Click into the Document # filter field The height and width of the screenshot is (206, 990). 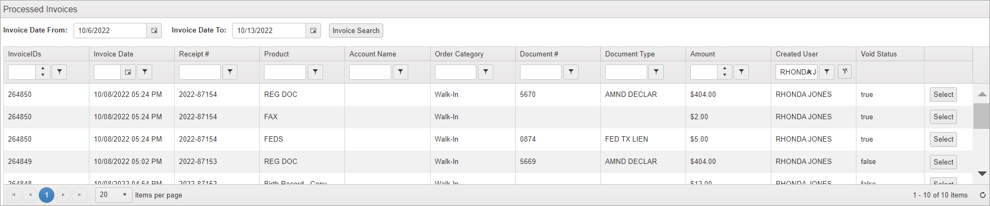pyautogui.click(x=541, y=72)
